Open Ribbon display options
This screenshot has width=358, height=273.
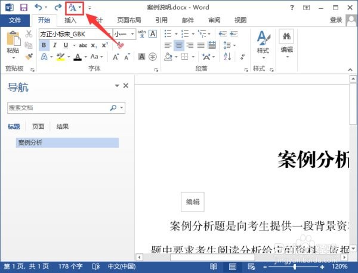pyautogui.click(x=307, y=8)
